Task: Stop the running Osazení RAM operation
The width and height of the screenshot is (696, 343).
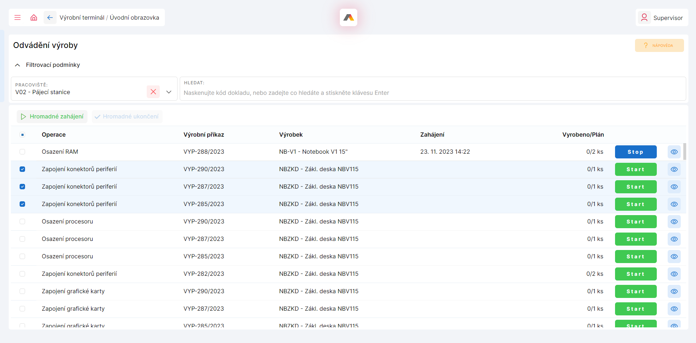Action: [x=635, y=152]
